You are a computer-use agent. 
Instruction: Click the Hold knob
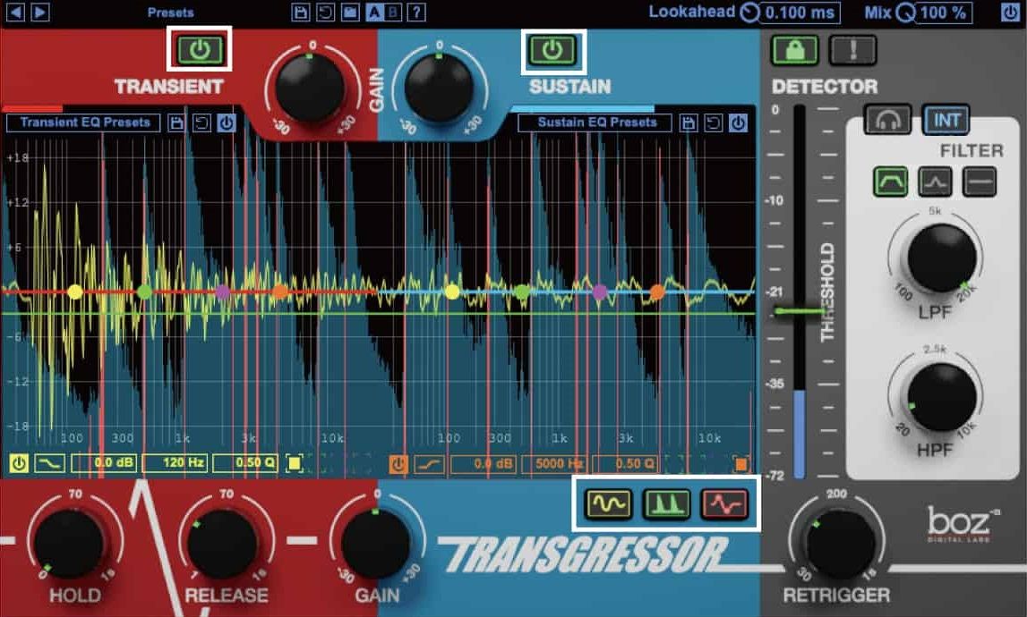[70, 545]
